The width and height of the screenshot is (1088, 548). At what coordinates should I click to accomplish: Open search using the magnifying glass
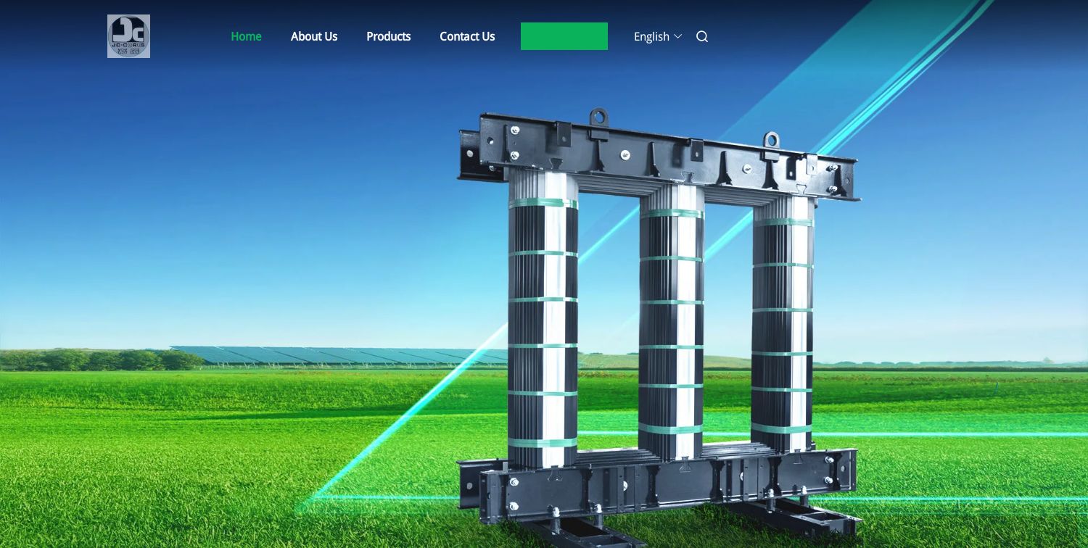click(701, 36)
